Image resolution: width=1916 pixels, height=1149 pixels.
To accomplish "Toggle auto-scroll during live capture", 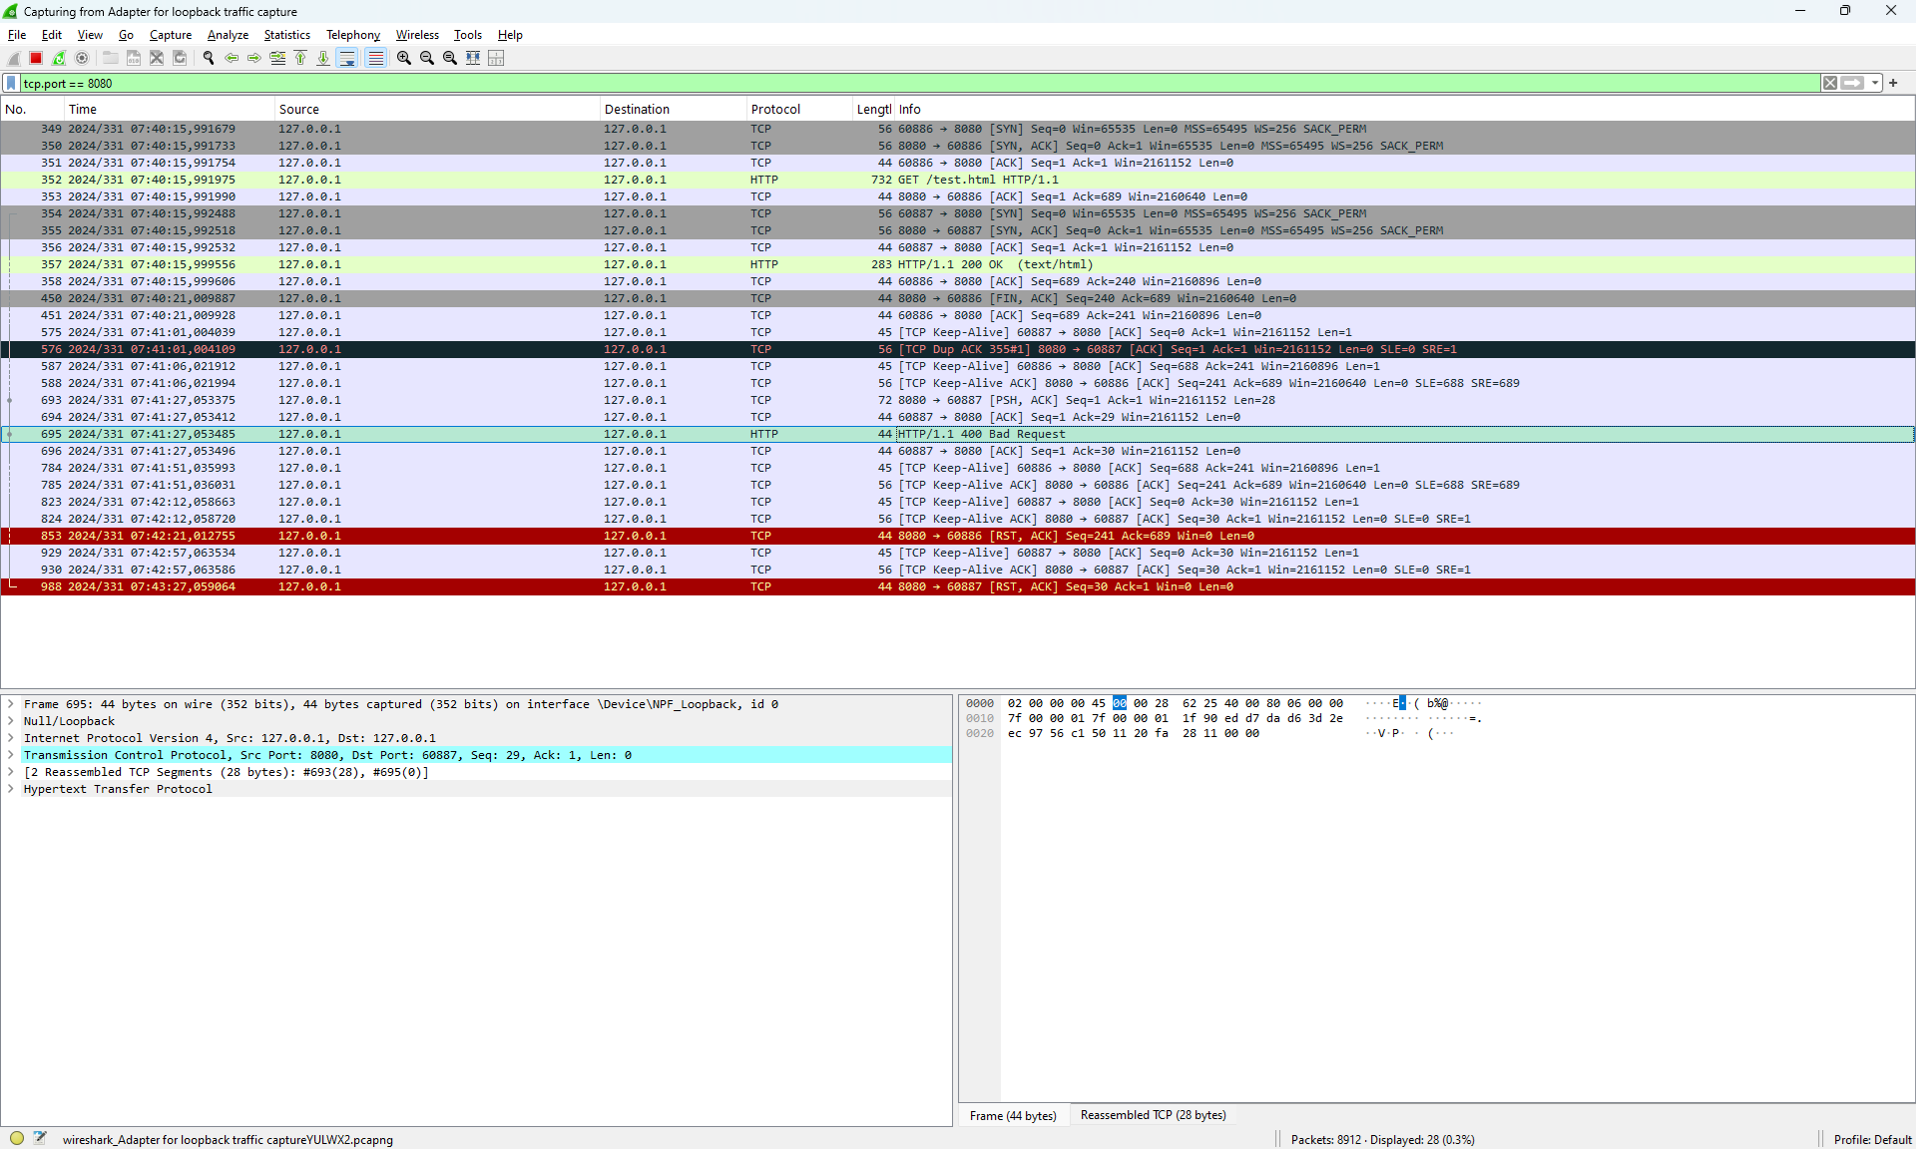I will point(347,58).
